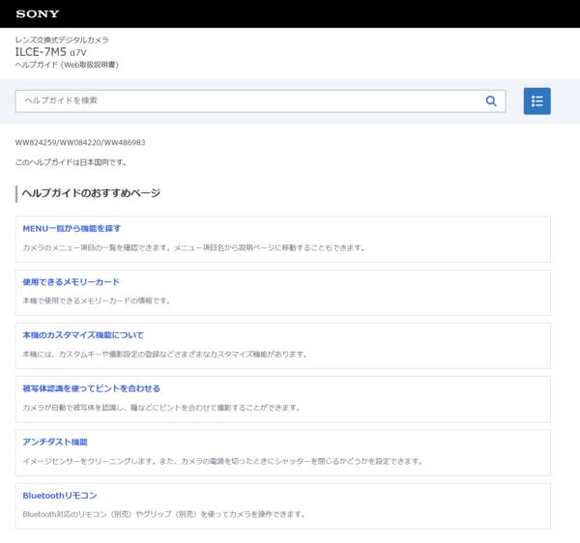580x543 pixels.
Task: Click the WW824259/WW084220/WW486983 model codes text
Action: [x=80, y=142]
